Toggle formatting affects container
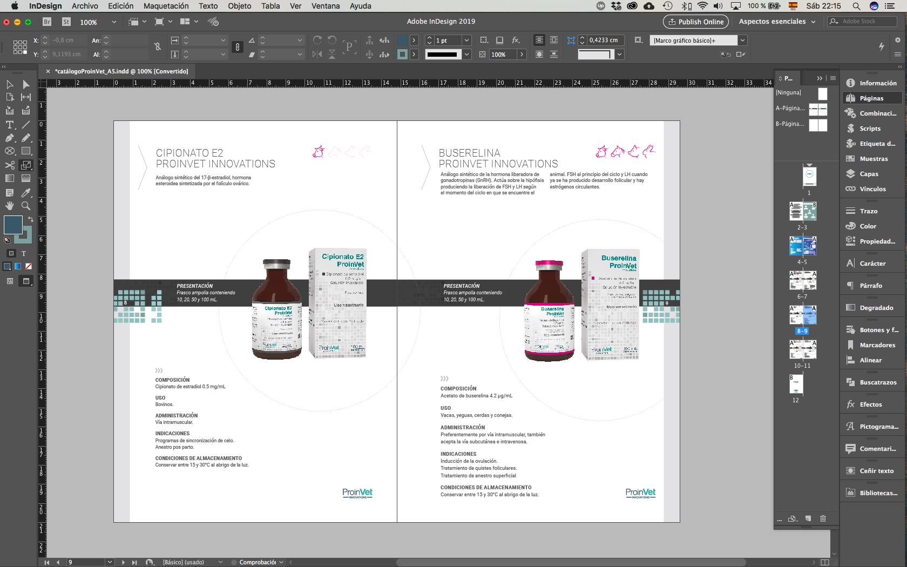The width and height of the screenshot is (907, 567). (11, 253)
